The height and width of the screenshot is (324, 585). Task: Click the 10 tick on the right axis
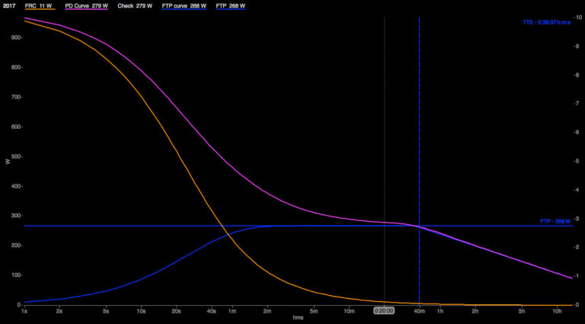579,17
